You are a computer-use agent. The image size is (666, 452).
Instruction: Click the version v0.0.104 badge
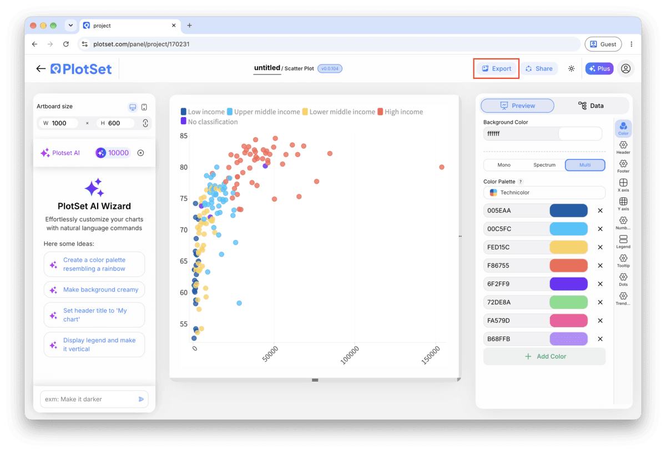(330, 69)
